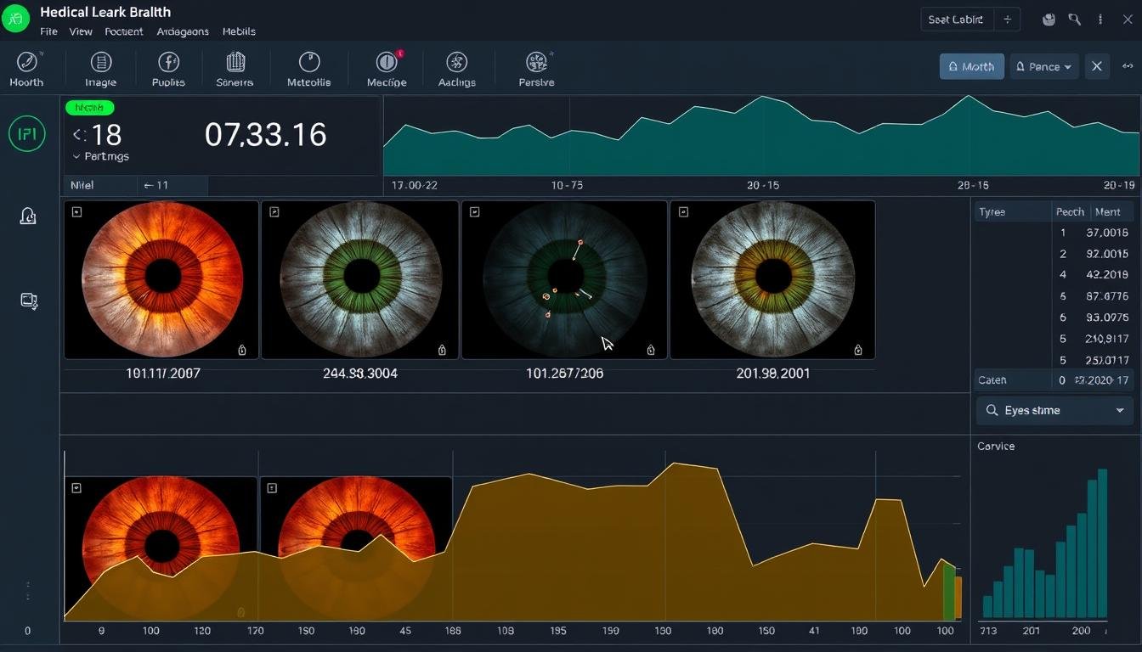Click the device sidebar icon
This screenshot has width=1142, height=652.
coord(29,300)
